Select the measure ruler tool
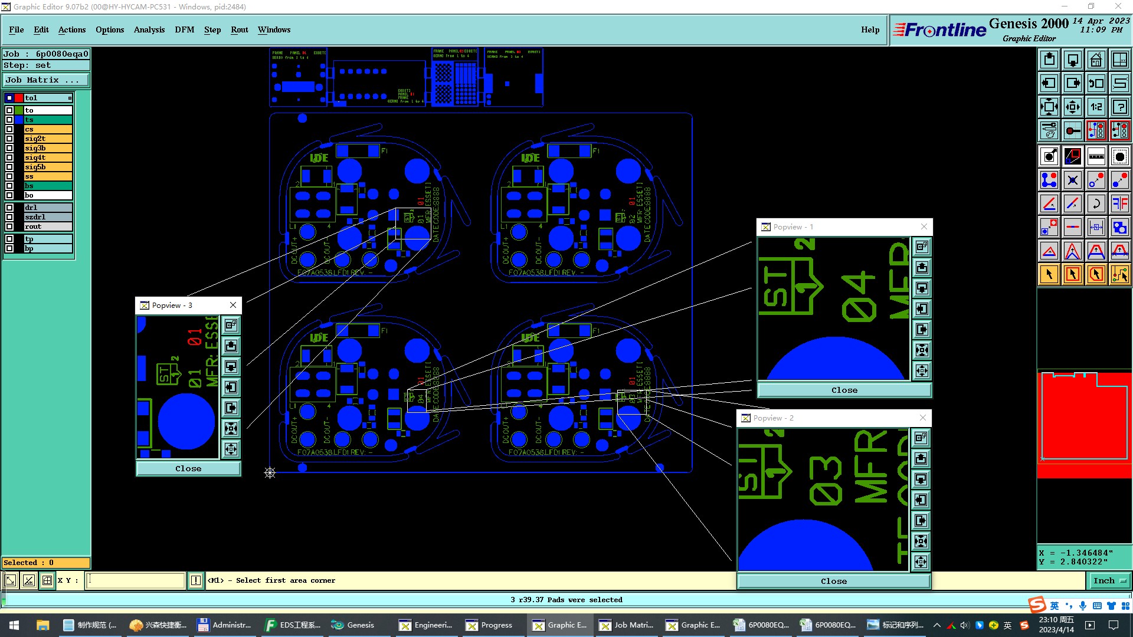The width and height of the screenshot is (1133, 637). [1096, 156]
